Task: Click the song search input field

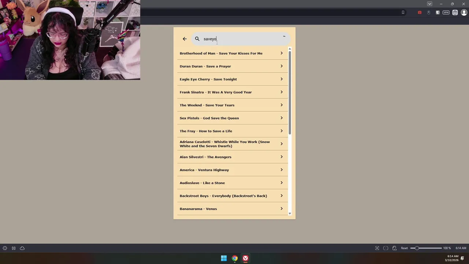Action: [241, 39]
